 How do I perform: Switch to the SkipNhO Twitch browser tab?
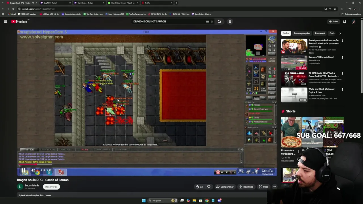[56, 3]
